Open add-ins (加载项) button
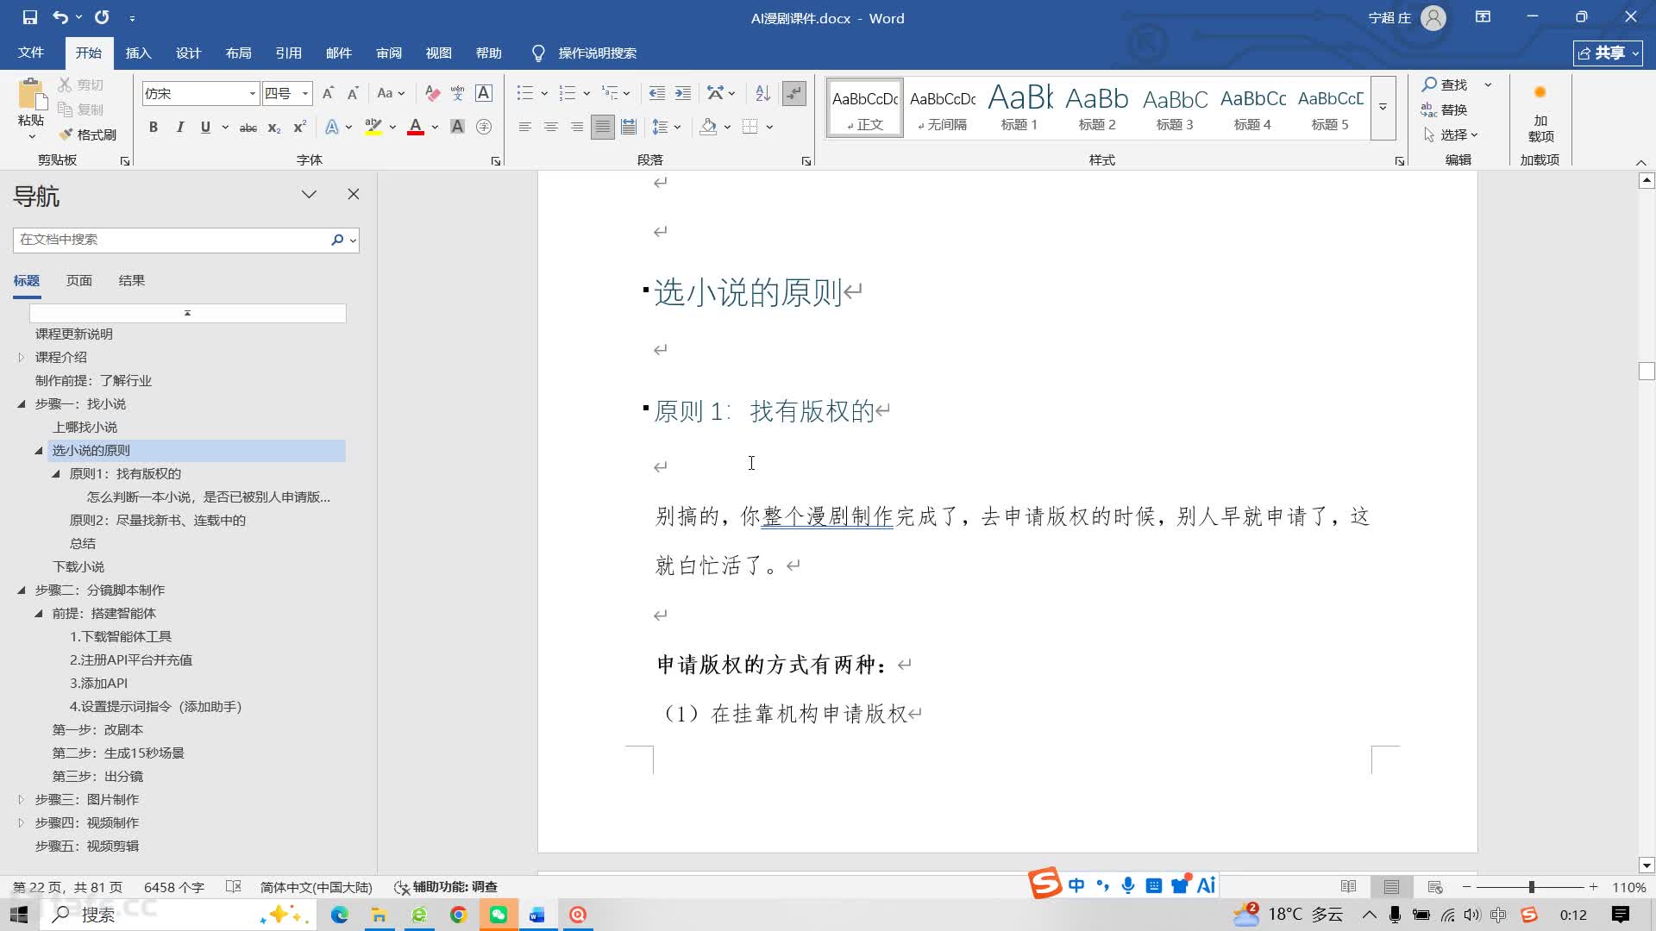The width and height of the screenshot is (1656, 931). pyautogui.click(x=1540, y=112)
